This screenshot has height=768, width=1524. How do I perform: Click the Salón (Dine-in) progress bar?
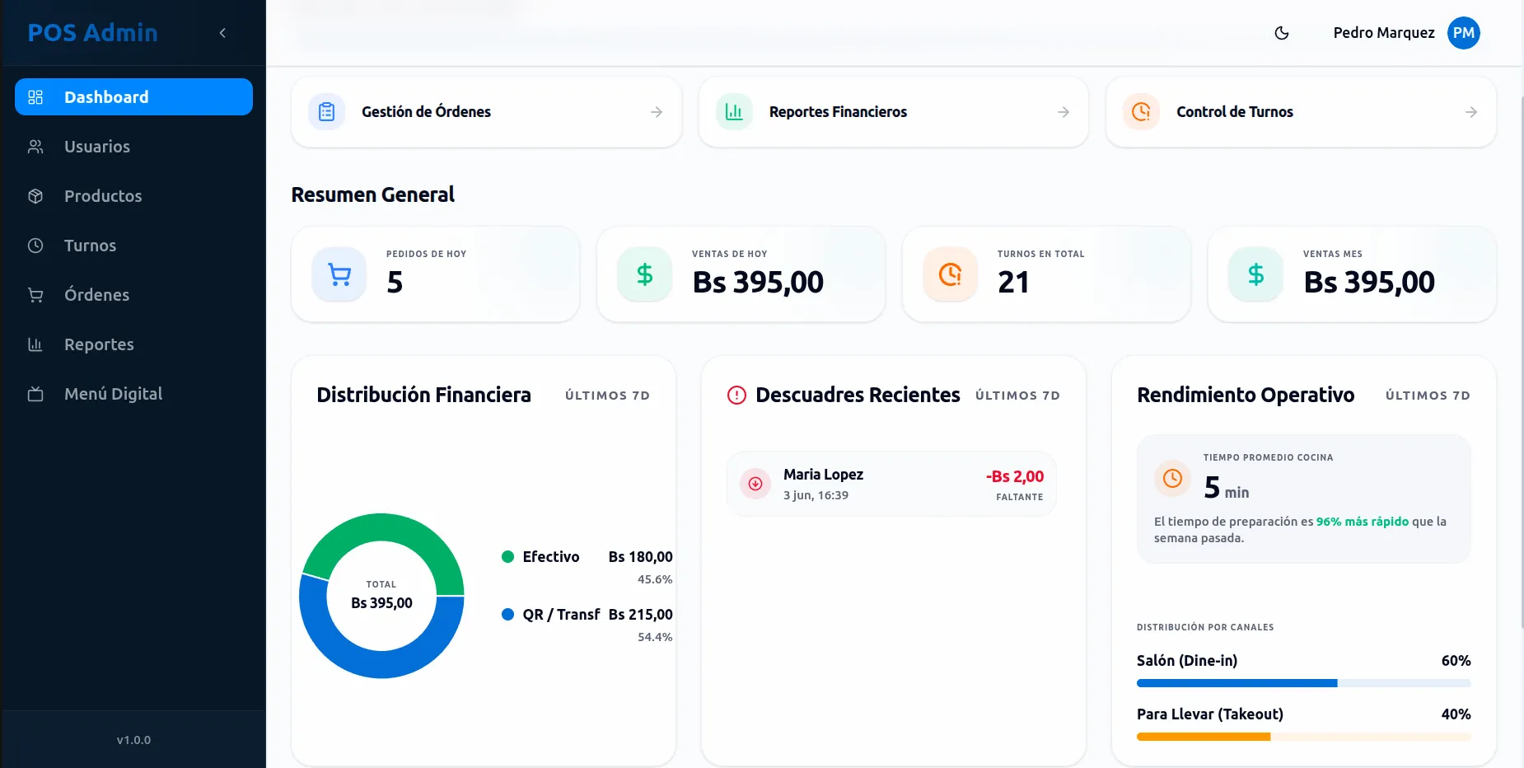(1304, 683)
